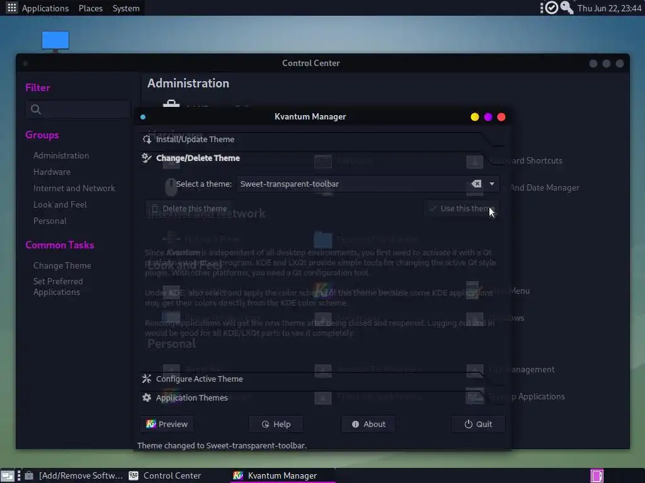Open the Configure Active Theme section
Viewport: 645px width, 483px height.
coord(200,379)
